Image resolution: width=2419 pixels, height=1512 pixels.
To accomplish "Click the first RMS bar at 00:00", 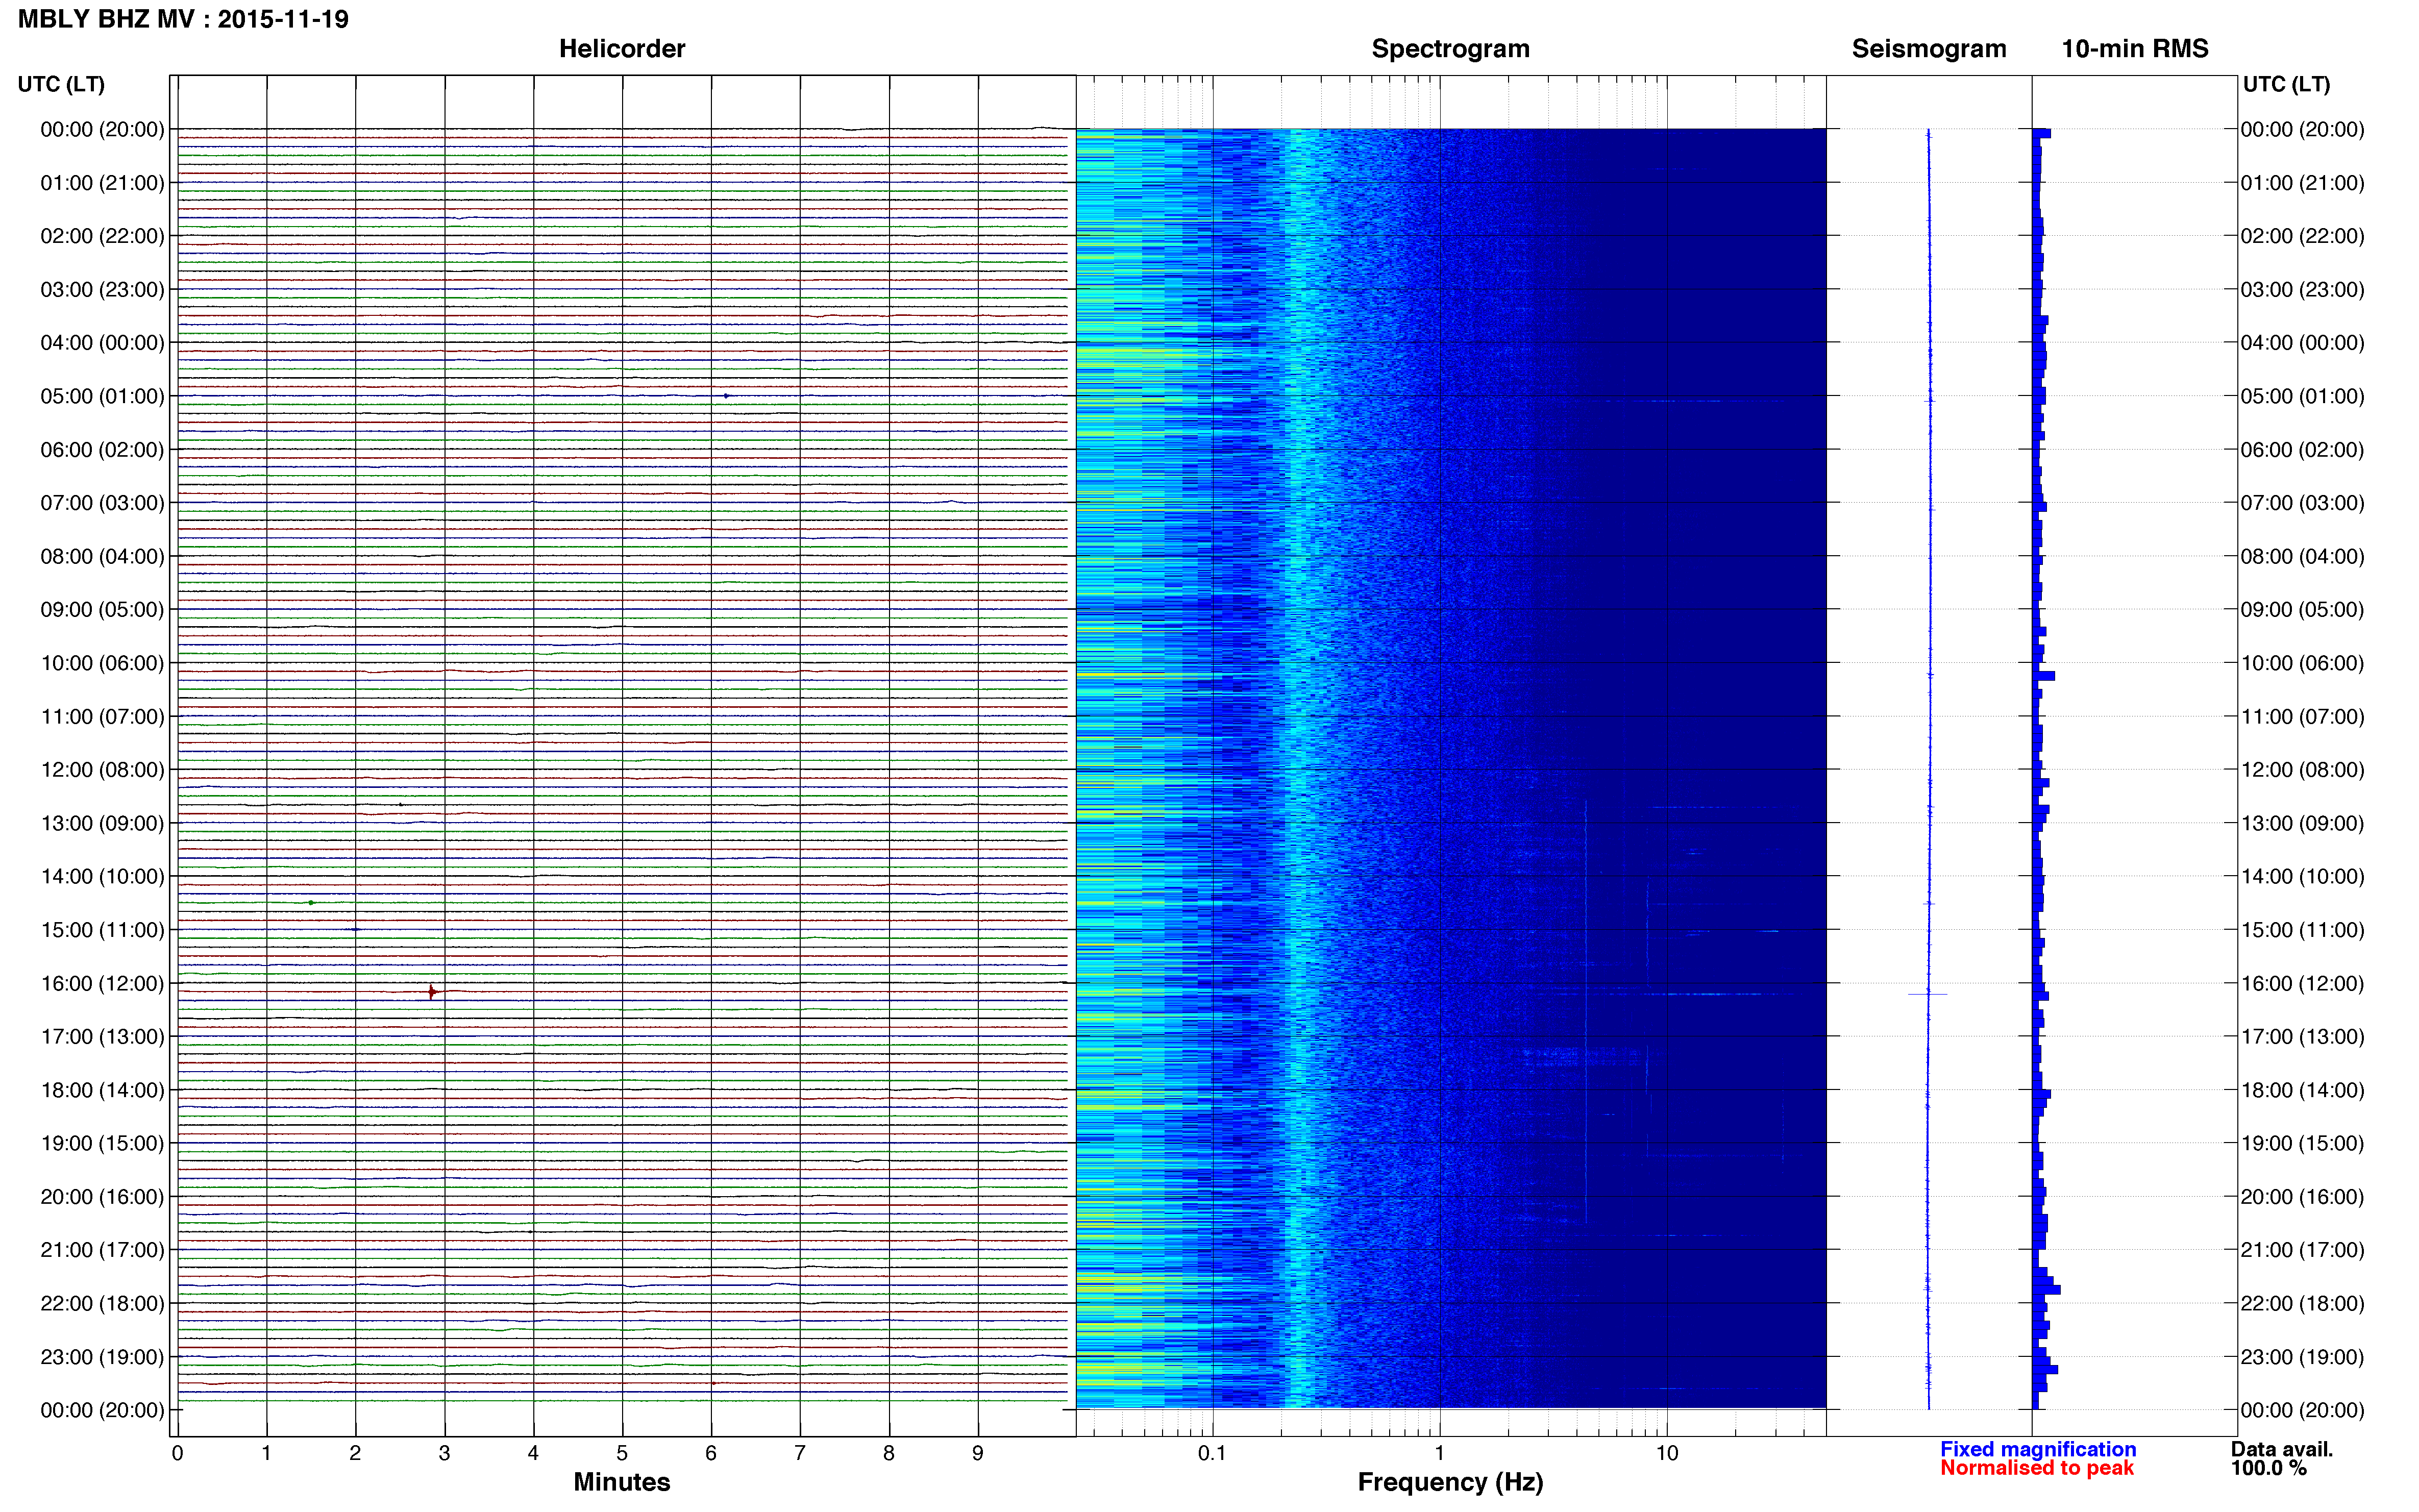I will click(x=2042, y=133).
